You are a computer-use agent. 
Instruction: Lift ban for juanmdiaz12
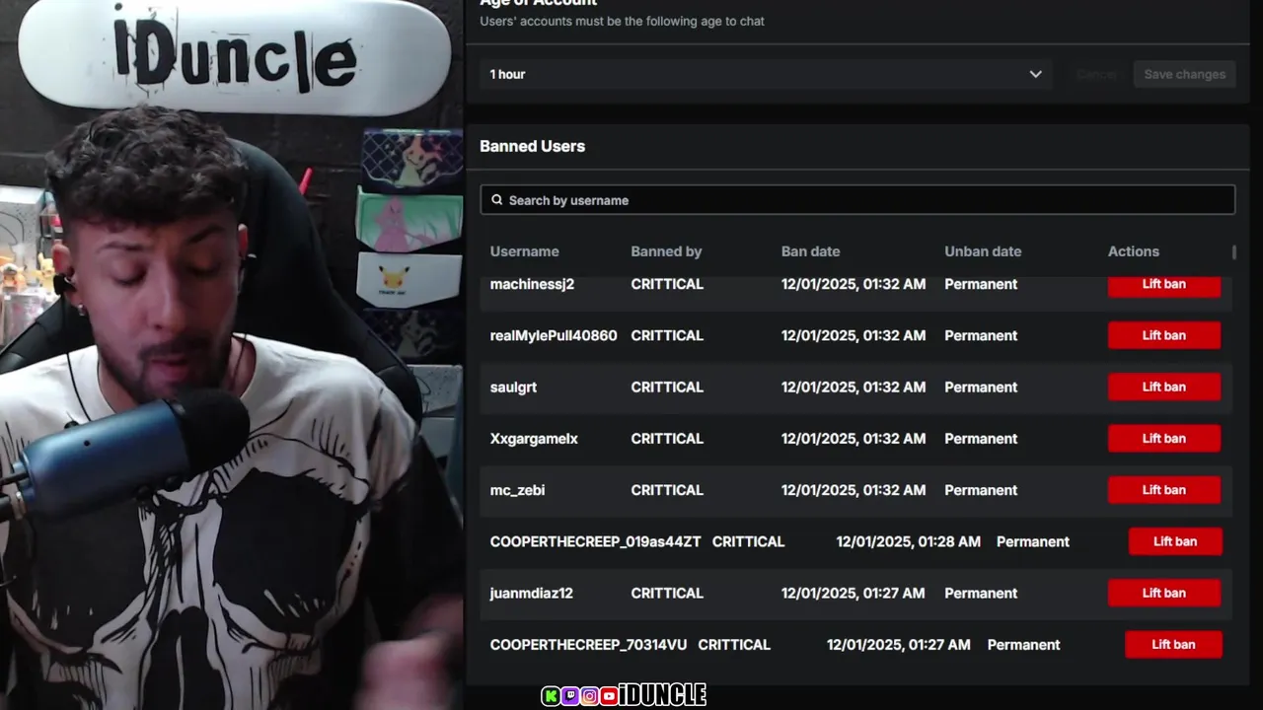pos(1164,593)
